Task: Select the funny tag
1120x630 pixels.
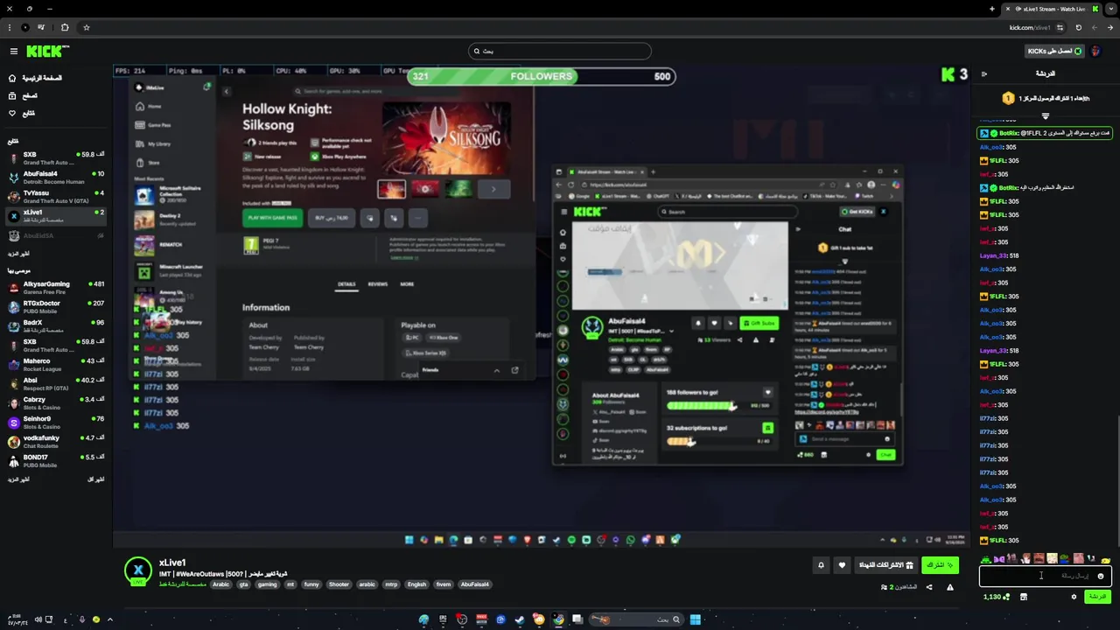Action: click(x=311, y=584)
